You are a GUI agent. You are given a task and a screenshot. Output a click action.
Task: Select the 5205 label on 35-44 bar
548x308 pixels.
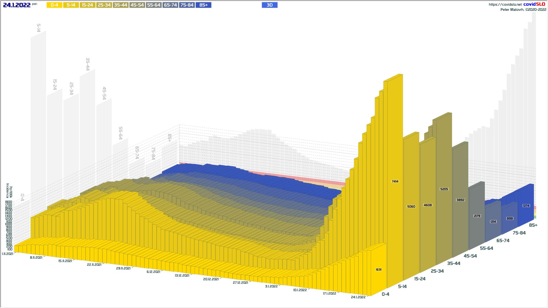point(444,189)
